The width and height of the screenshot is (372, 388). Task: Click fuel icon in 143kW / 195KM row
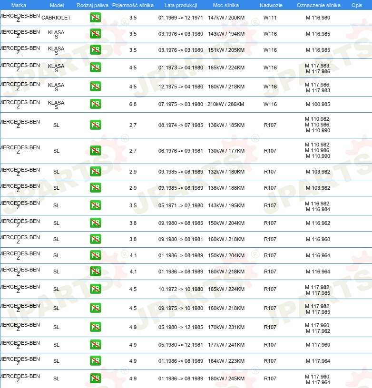click(95, 205)
